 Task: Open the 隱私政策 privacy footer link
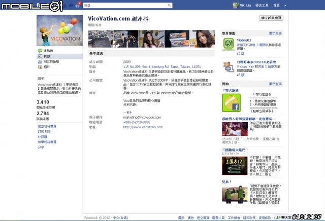pos(249,217)
